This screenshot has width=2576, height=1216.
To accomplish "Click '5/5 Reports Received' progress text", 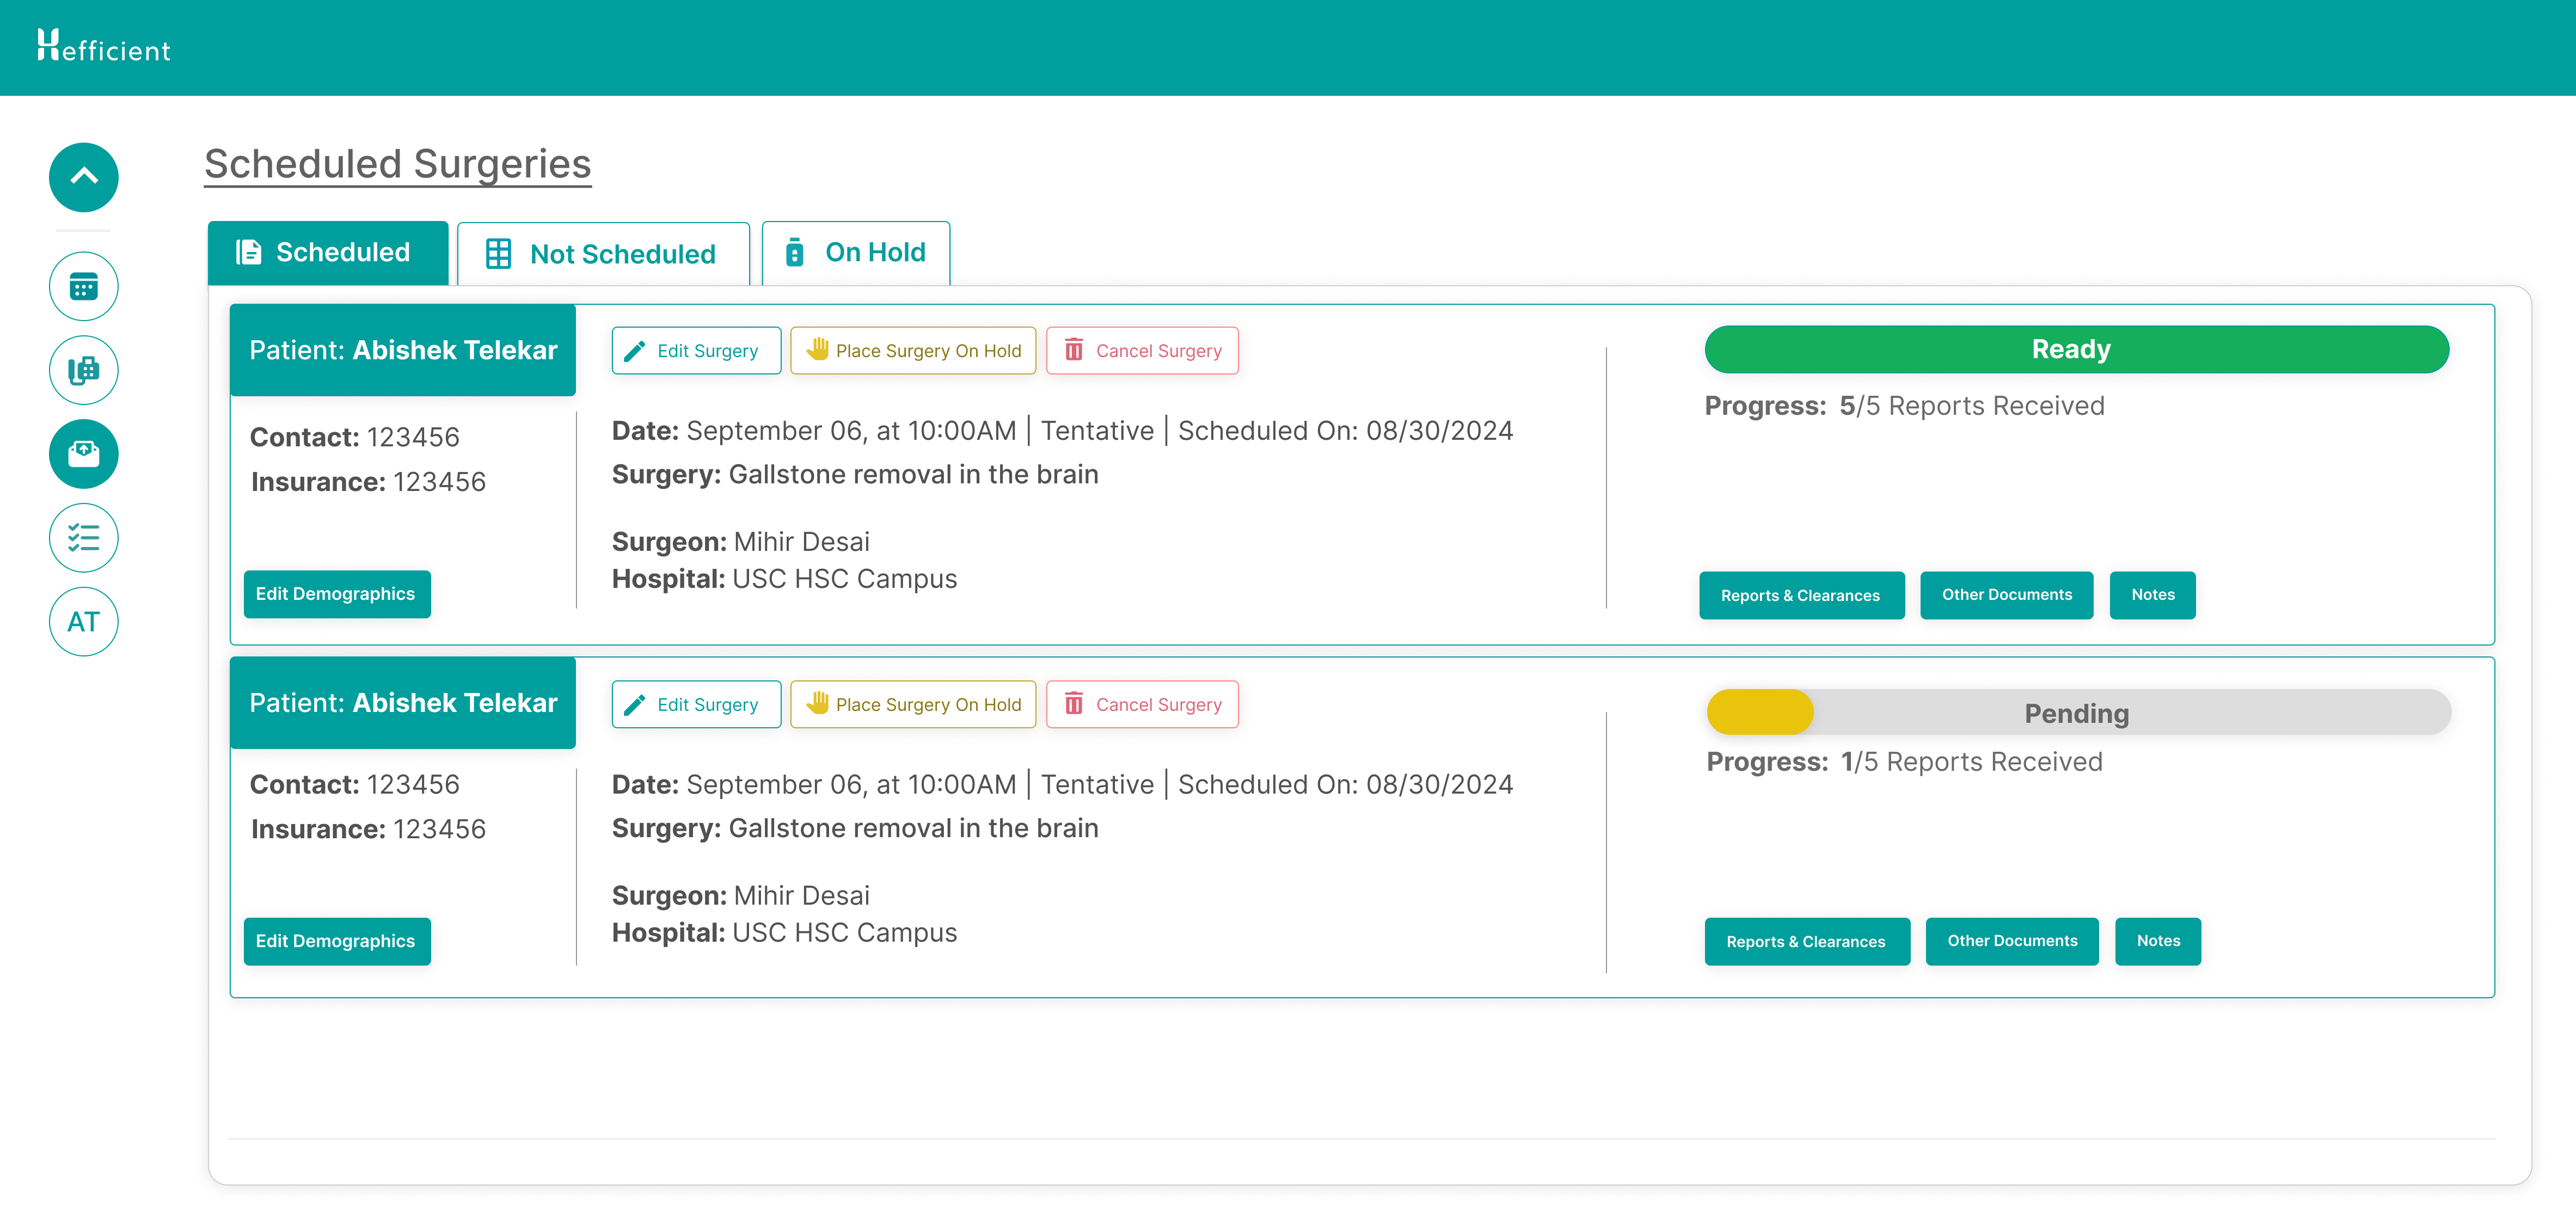I will coord(1972,406).
